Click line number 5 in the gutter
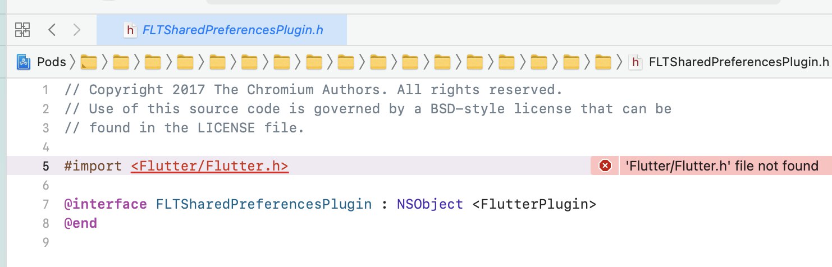This screenshot has width=832, height=267. coord(45,166)
